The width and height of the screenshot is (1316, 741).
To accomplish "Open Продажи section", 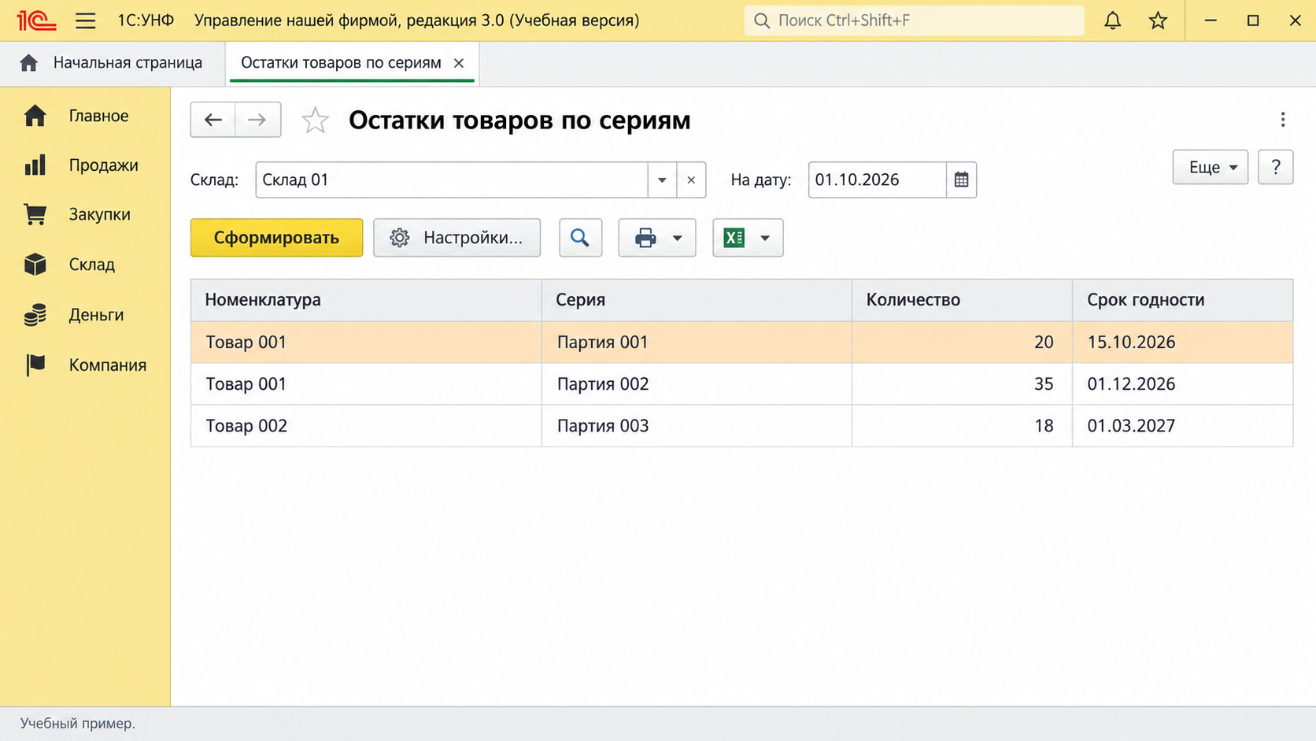I will 85,165.
